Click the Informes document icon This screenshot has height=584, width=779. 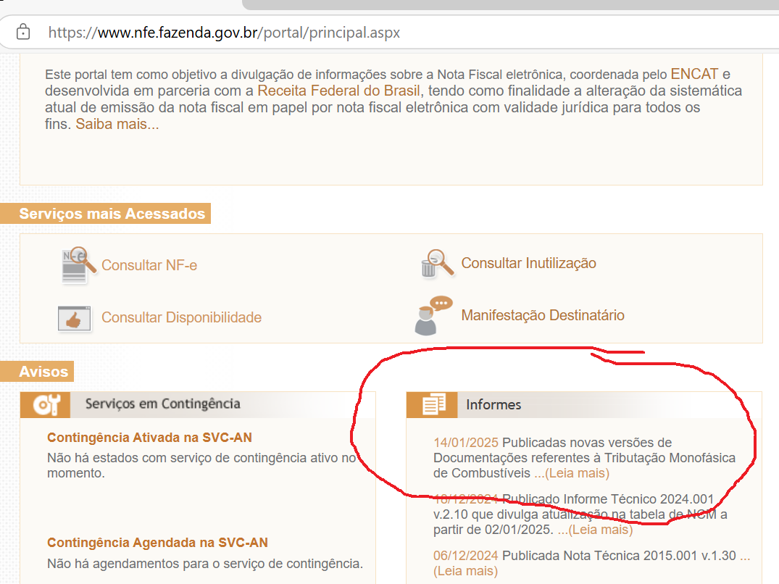pos(432,405)
